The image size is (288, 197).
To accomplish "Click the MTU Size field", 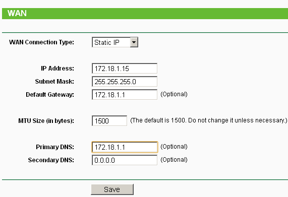I will coord(109,121).
